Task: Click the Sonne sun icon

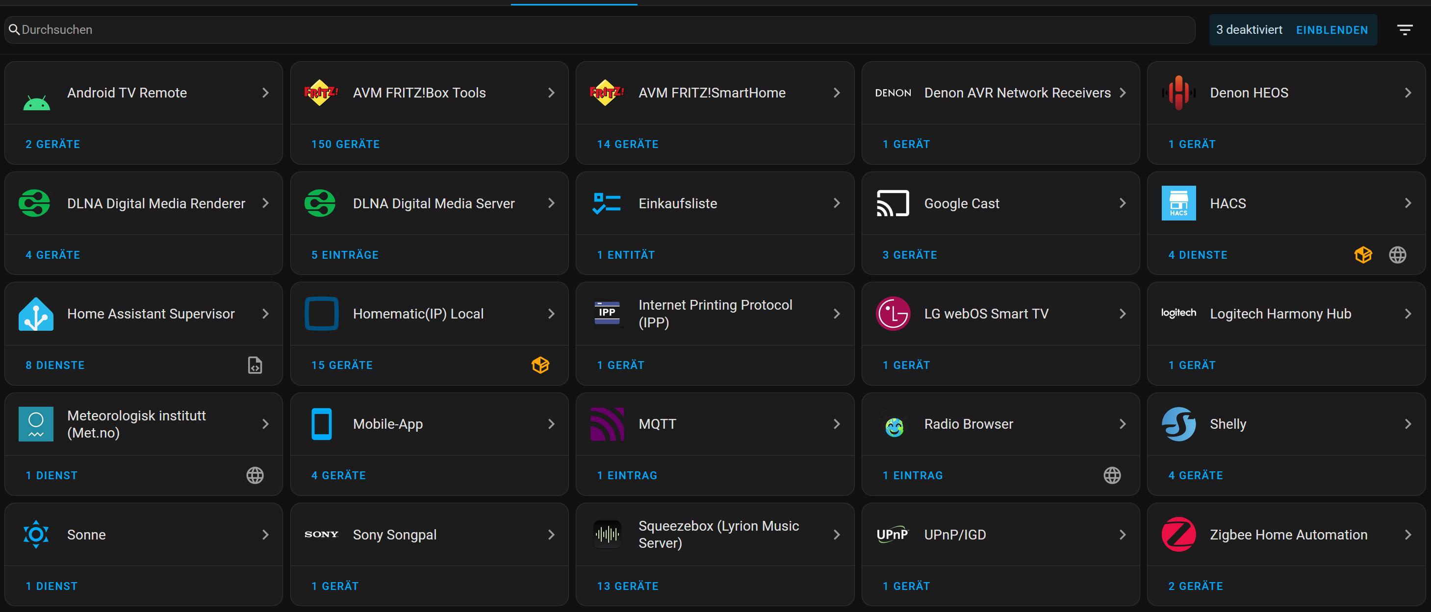Action: tap(36, 534)
